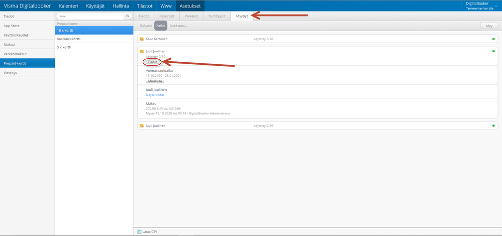Open the Tilastot menu

click(145, 6)
